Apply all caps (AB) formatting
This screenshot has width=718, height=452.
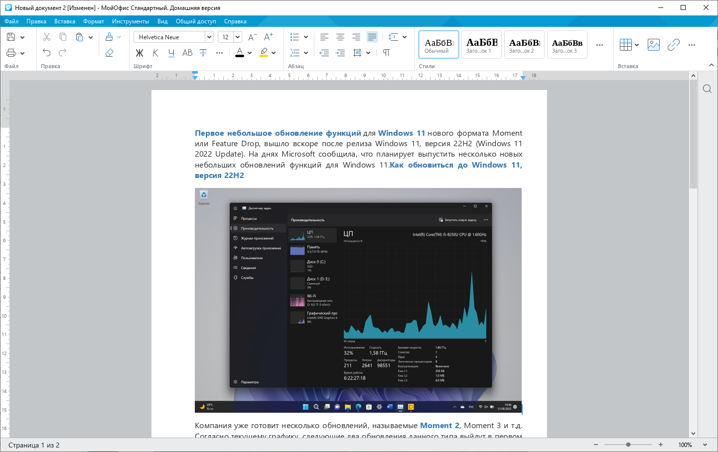point(187,53)
